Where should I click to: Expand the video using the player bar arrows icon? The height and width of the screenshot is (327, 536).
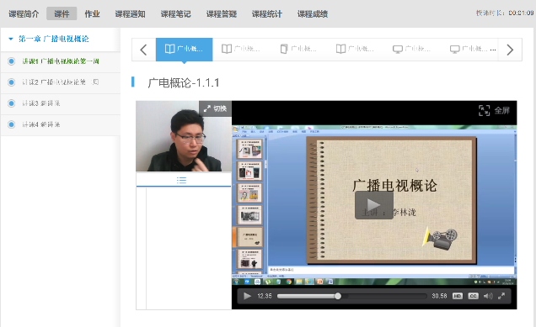501,296
